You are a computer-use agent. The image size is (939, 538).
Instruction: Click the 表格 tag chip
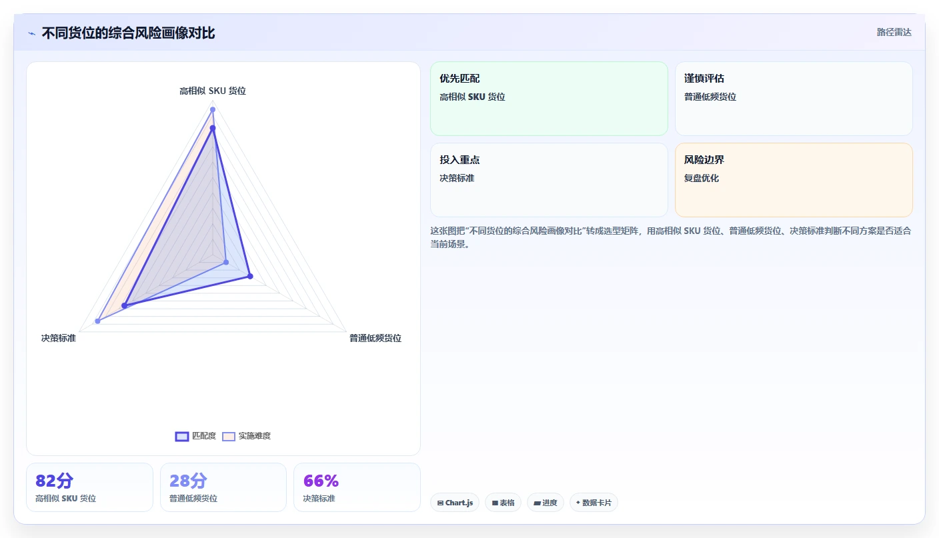click(503, 503)
